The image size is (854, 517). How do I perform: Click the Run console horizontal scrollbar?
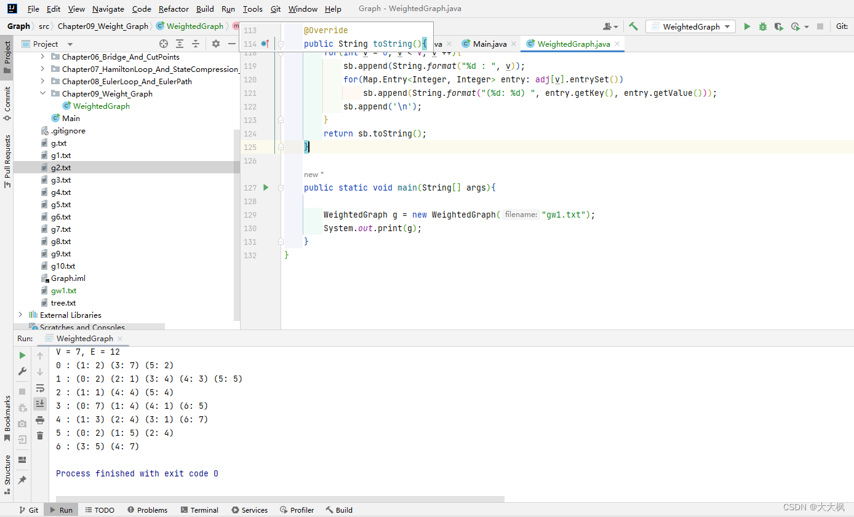[280, 499]
